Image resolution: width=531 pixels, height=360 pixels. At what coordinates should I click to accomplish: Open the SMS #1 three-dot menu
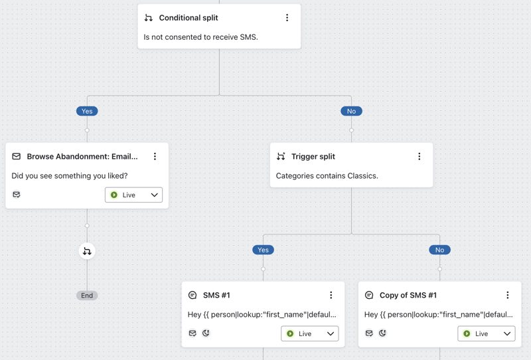pos(331,296)
